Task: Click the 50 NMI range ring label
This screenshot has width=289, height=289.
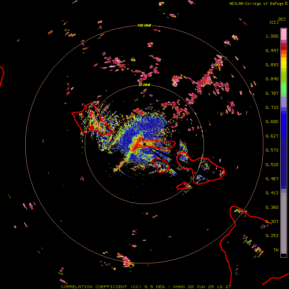Action: point(144,85)
